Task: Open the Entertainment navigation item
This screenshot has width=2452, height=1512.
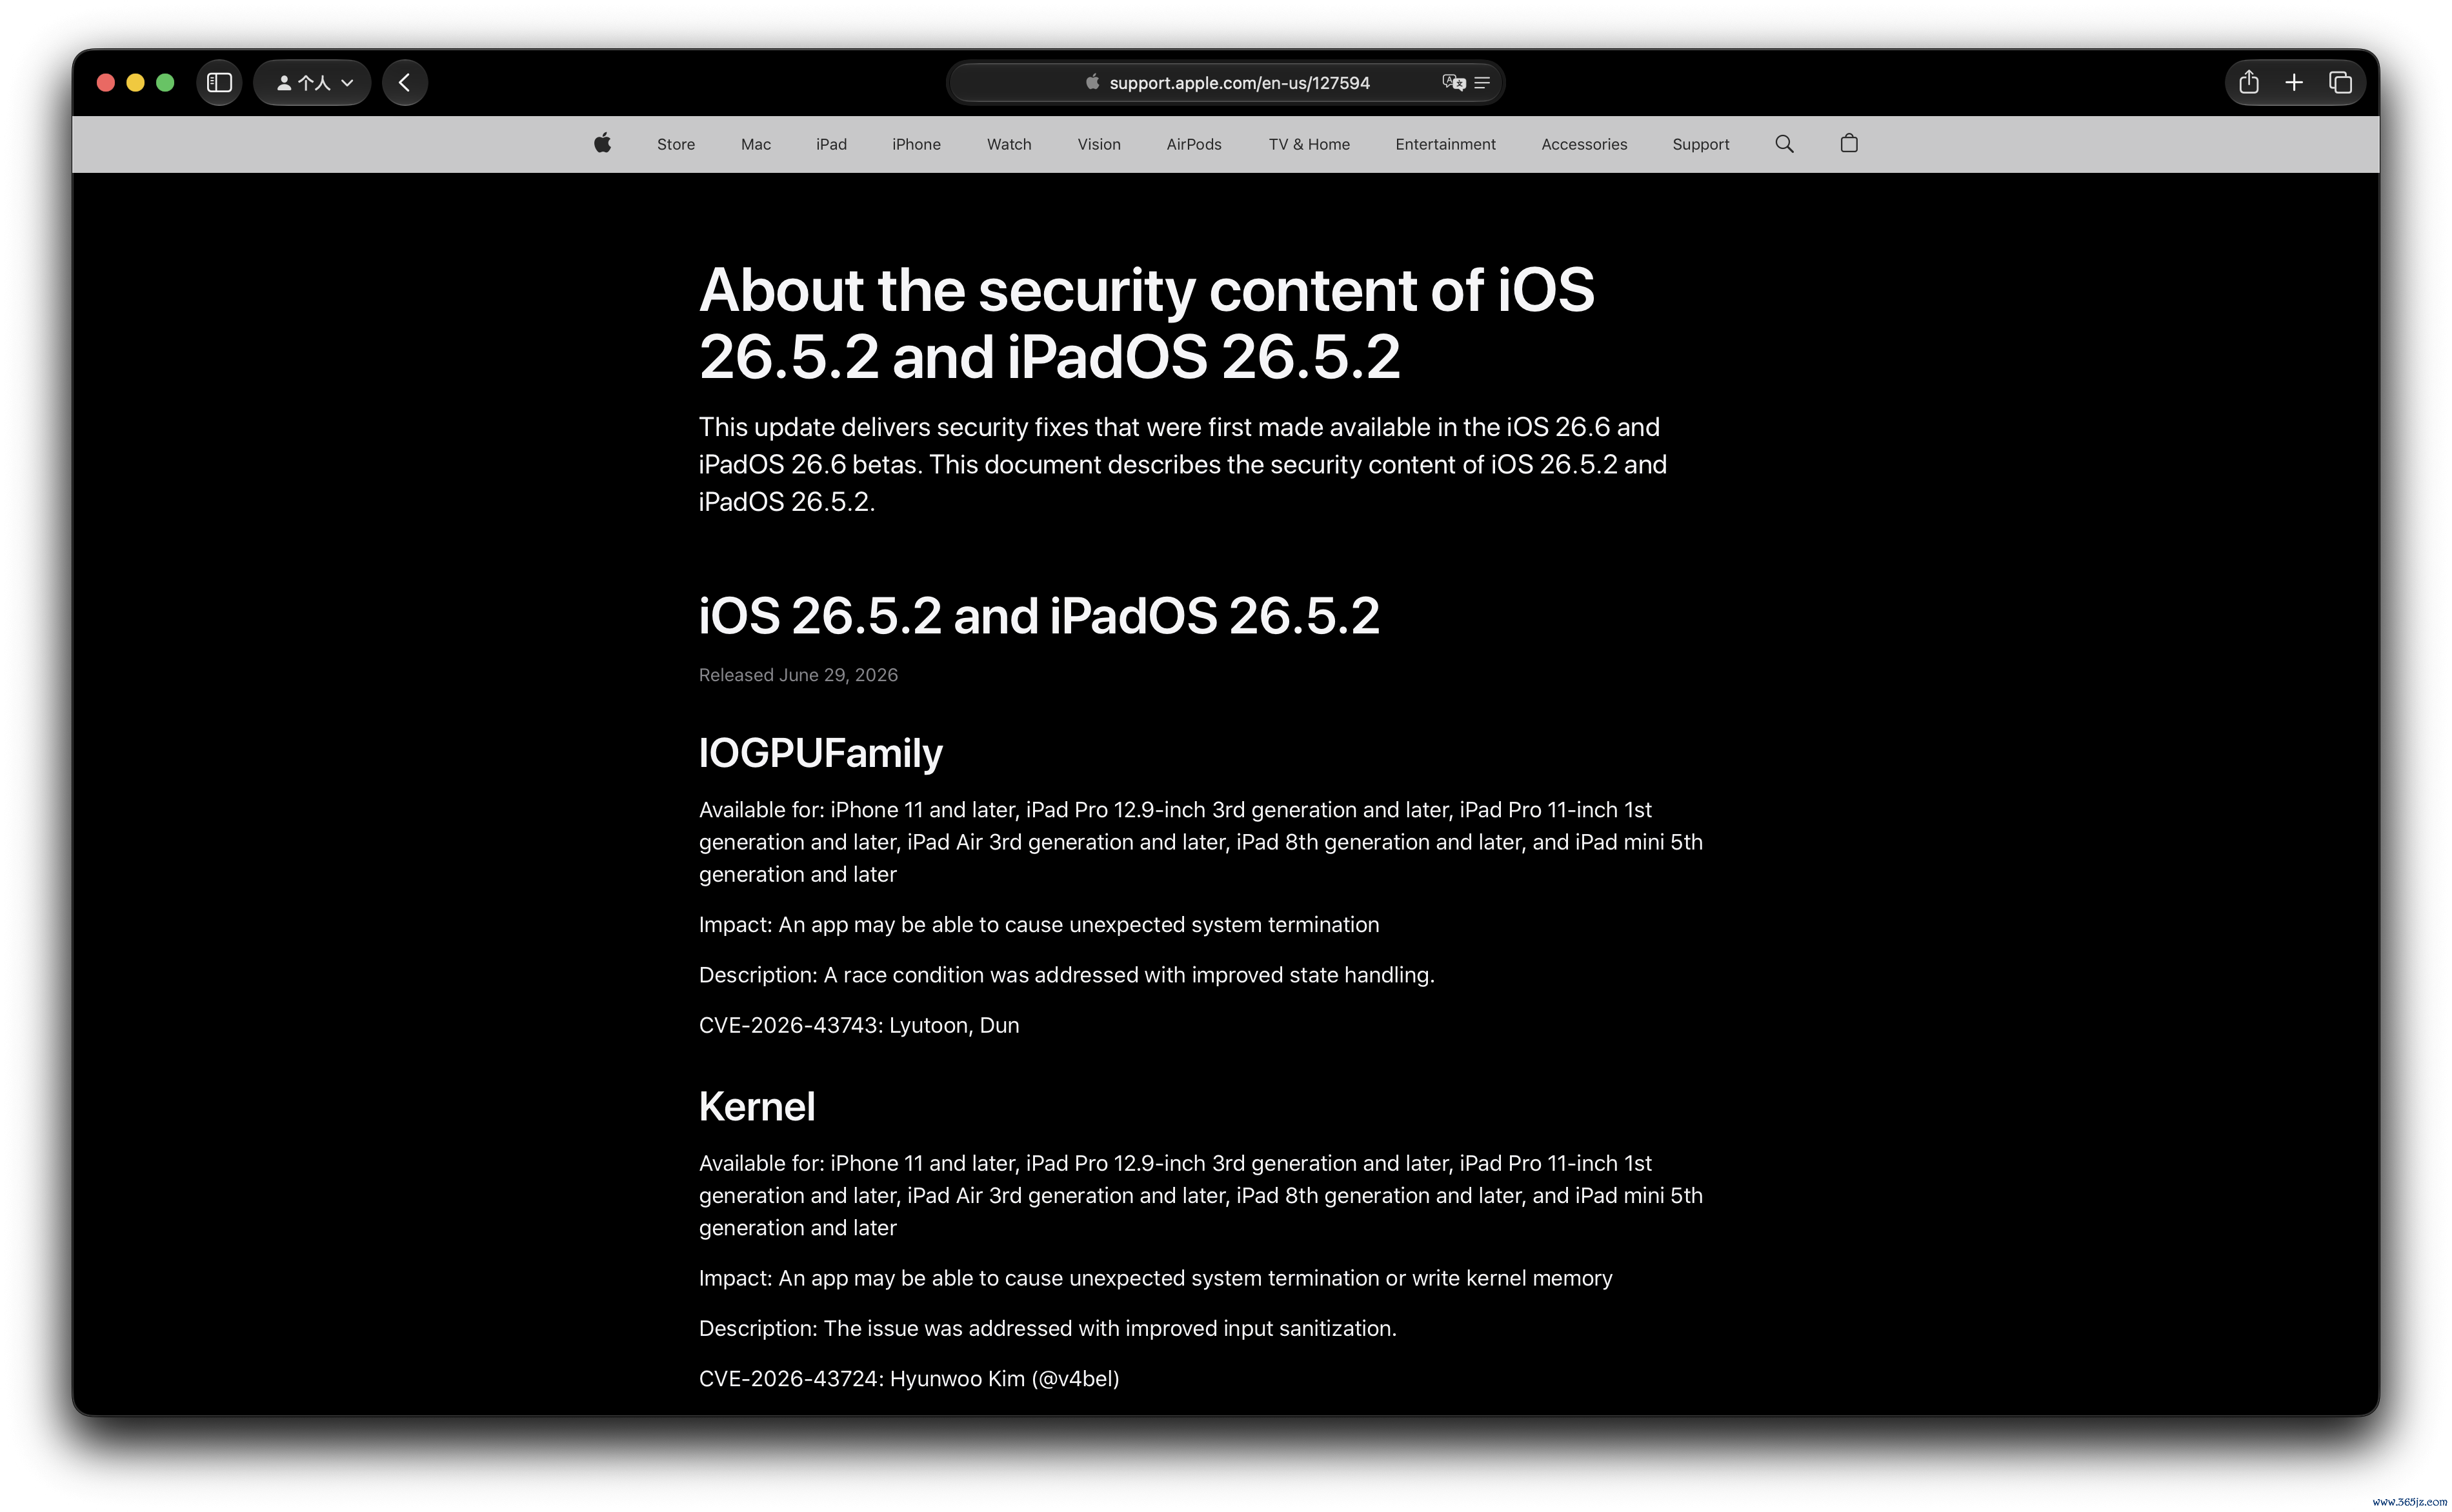Action: (1445, 145)
